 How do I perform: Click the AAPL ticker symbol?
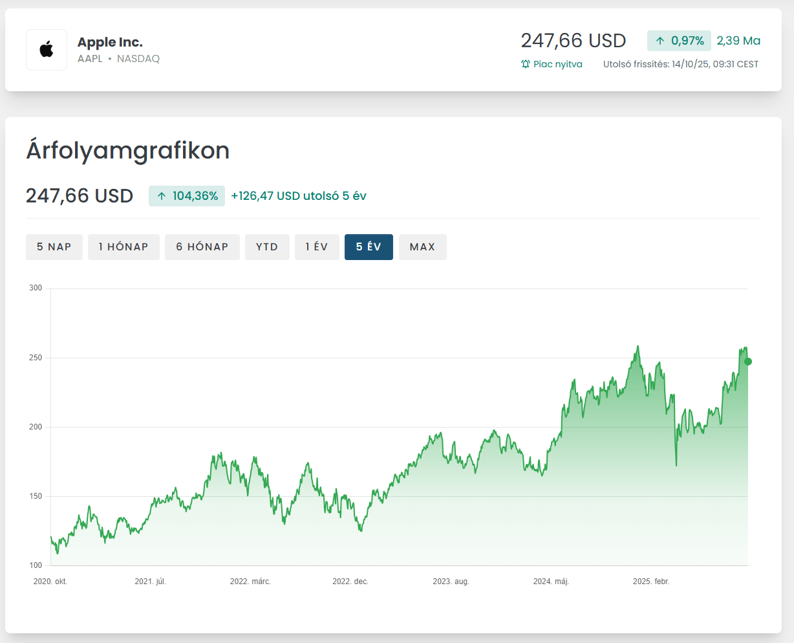90,59
